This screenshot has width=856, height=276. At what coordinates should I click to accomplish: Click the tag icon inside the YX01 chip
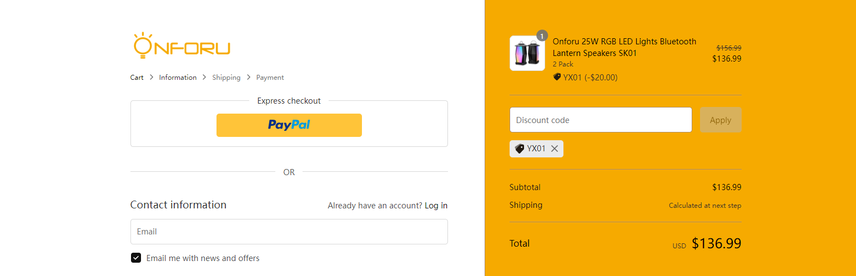coord(520,149)
